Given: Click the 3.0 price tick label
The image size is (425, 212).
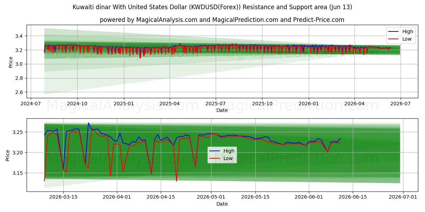Looking at the screenshot, I should click(x=20, y=64).
